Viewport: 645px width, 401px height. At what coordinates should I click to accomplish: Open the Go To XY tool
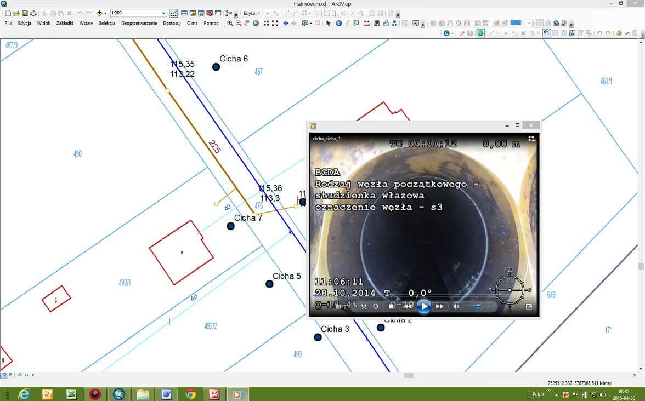tap(394, 24)
